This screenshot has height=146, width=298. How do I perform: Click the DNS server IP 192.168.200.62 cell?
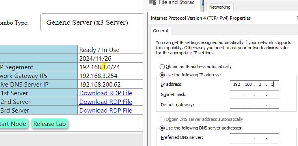point(110,85)
